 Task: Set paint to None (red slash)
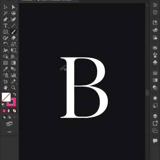[14, 111]
